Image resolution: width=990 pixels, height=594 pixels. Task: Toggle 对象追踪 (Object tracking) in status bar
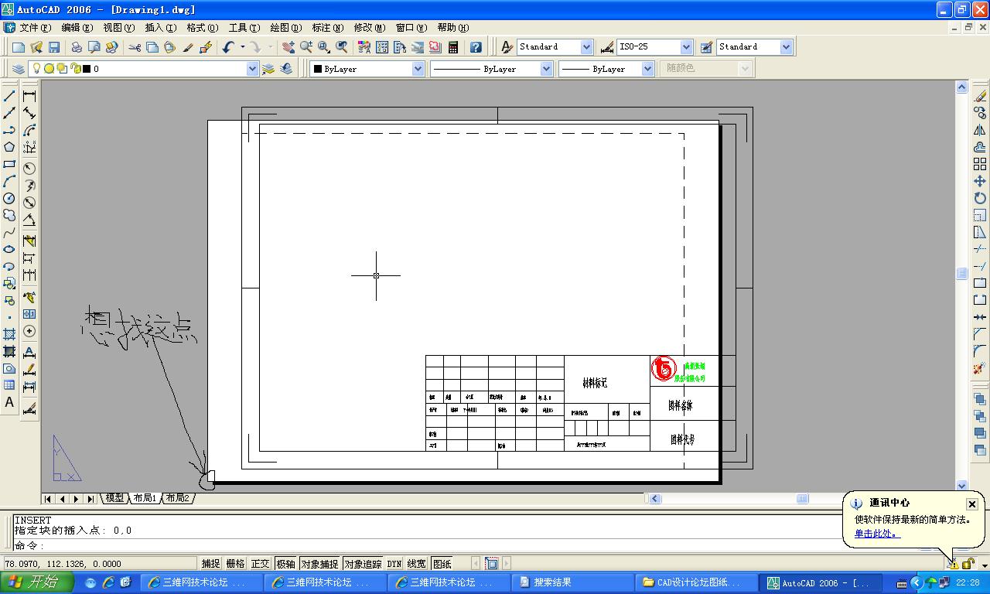pyautogui.click(x=363, y=564)
